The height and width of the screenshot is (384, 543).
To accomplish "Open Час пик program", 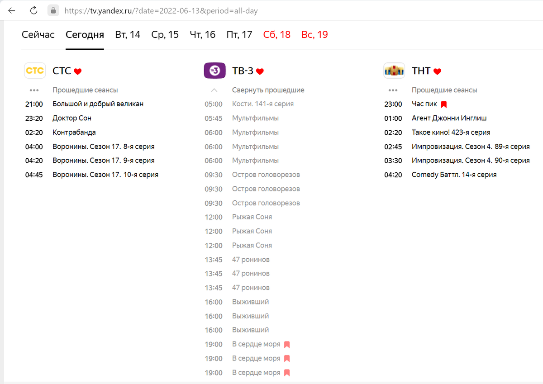I will coord(424,104).
